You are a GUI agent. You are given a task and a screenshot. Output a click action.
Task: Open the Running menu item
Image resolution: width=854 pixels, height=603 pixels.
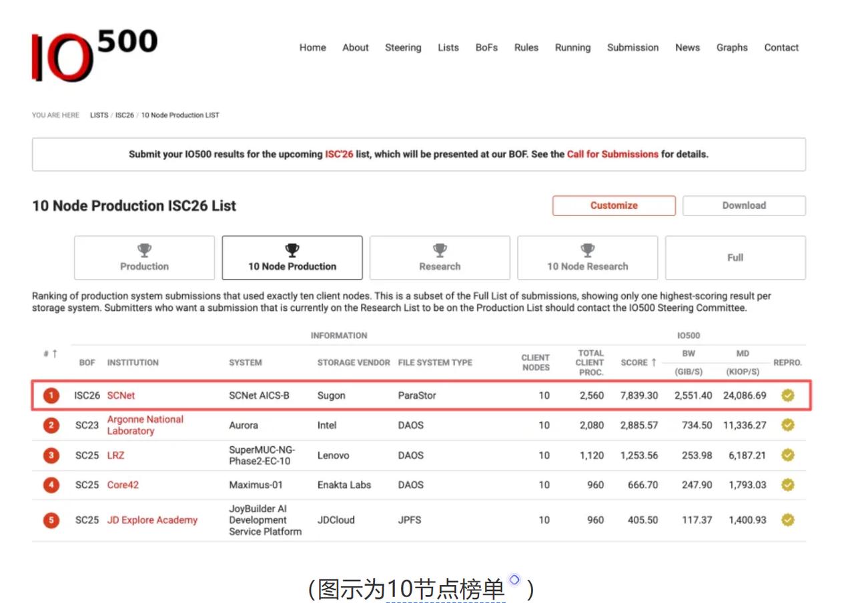[572, 47]
